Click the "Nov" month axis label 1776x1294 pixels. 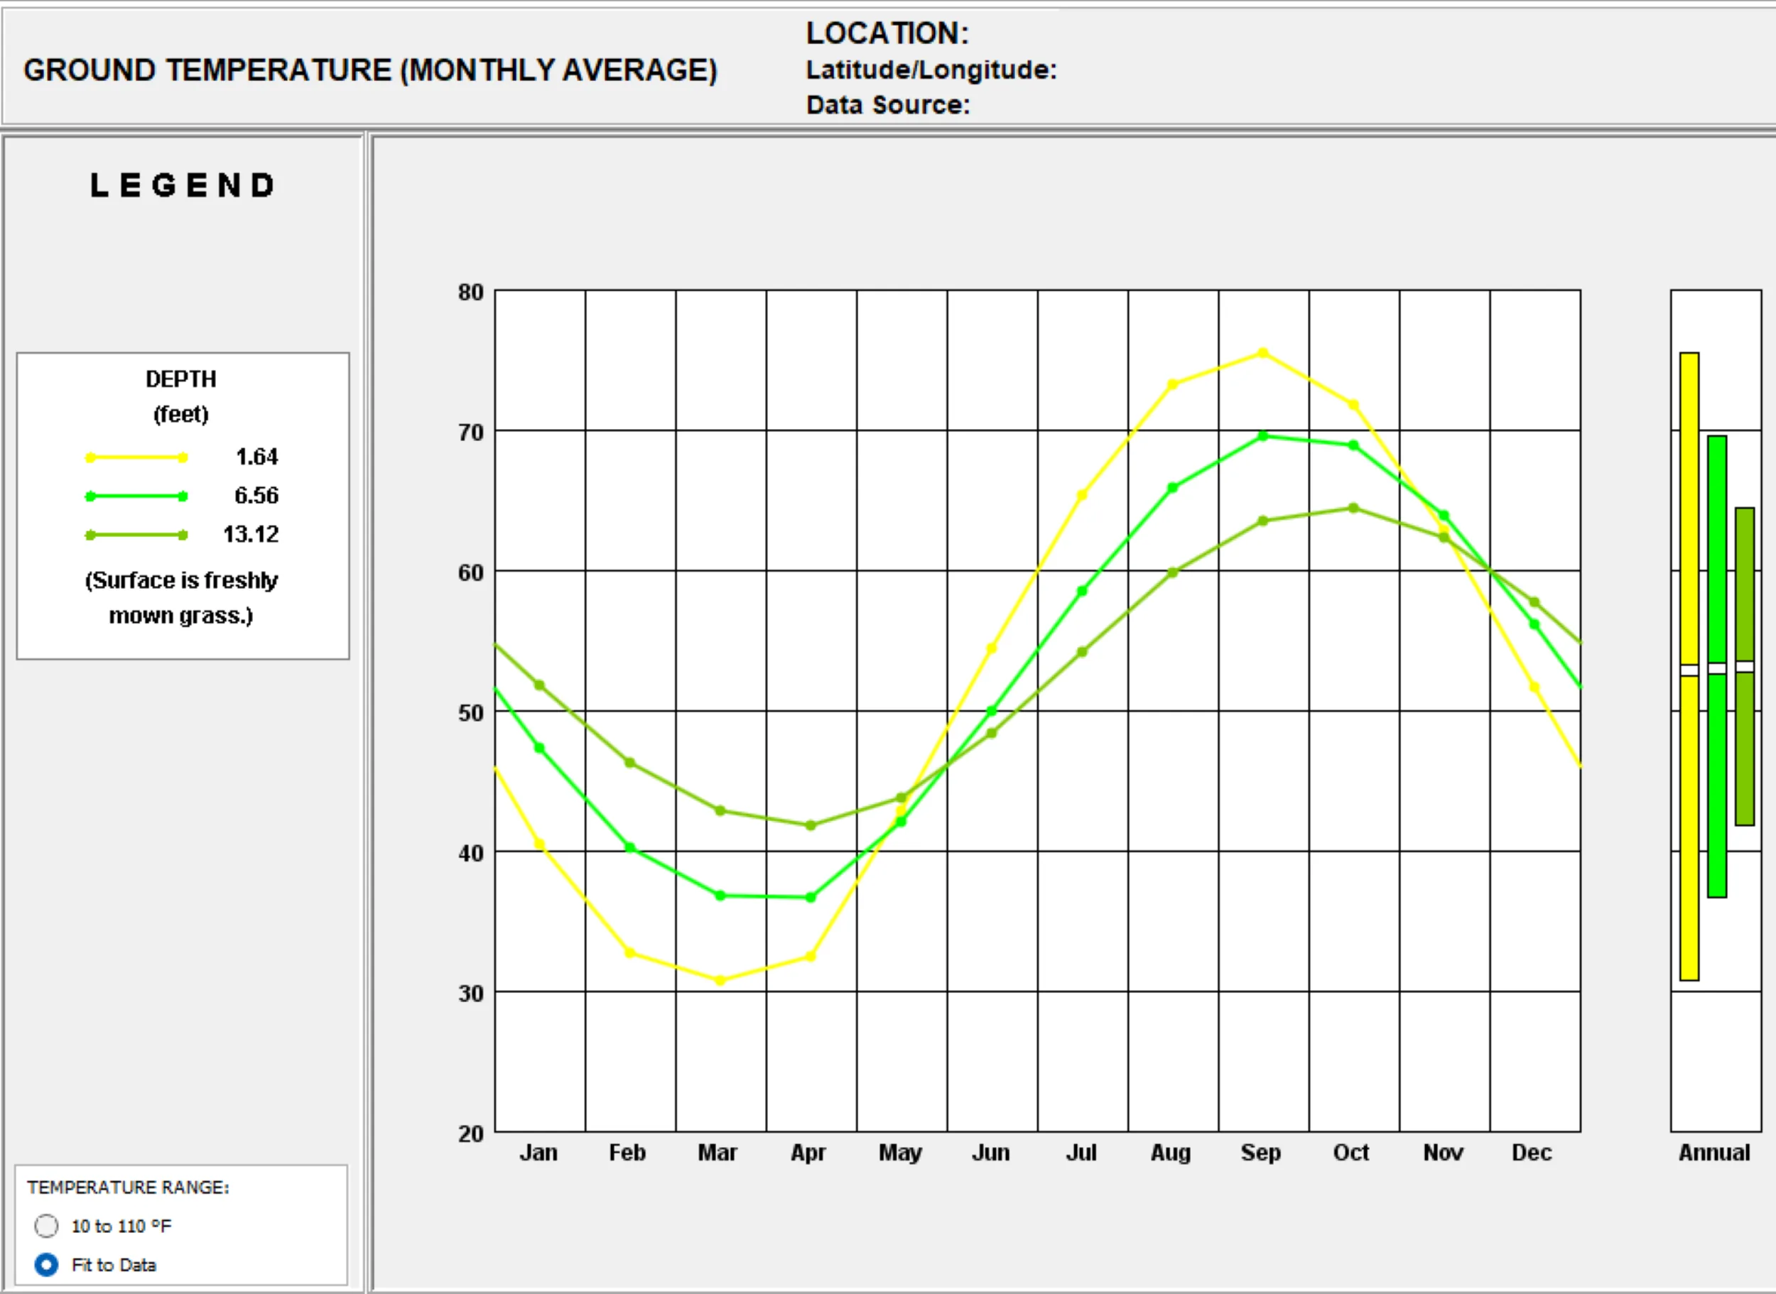click(1443, 1153)
